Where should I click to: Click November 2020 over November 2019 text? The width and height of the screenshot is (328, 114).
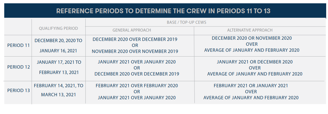point(135,51)
